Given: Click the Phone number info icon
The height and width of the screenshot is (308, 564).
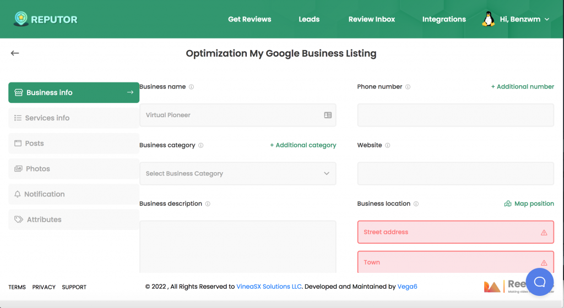Looking at the screenshot, I should point(408,87).
